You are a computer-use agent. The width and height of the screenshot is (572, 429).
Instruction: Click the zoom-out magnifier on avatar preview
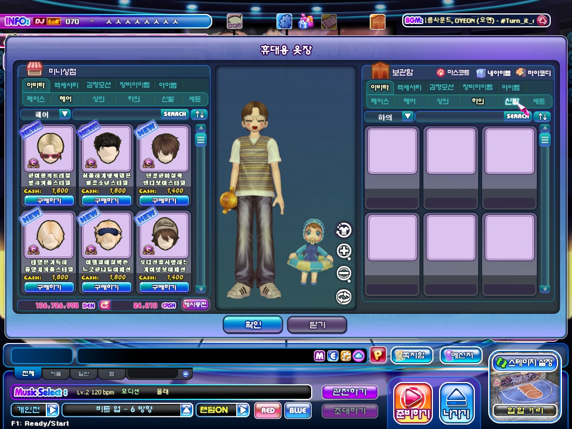coord(344,274)
